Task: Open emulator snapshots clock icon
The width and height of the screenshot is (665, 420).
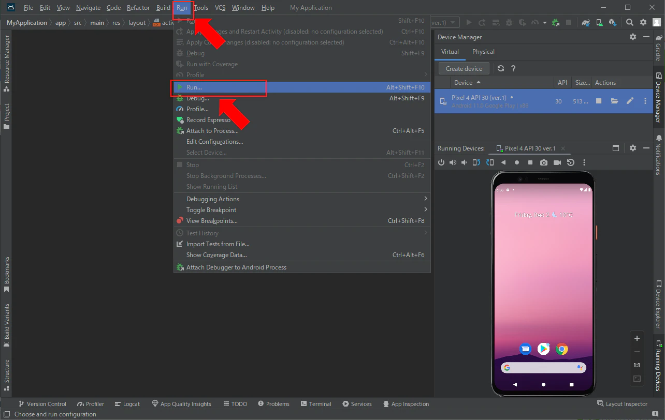Action: click(571, 162)
